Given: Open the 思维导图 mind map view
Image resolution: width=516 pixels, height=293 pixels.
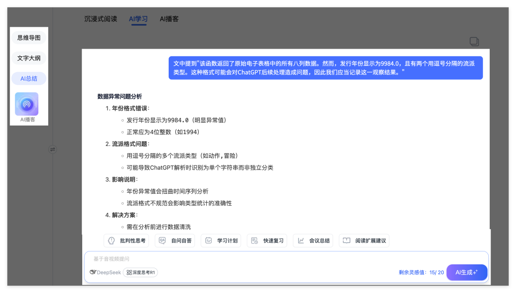Looking at the screenshot, I should 29,38.
